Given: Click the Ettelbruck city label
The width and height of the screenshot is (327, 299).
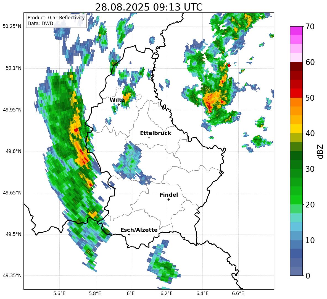Looking at the screenshot, I should click(155, 133).
